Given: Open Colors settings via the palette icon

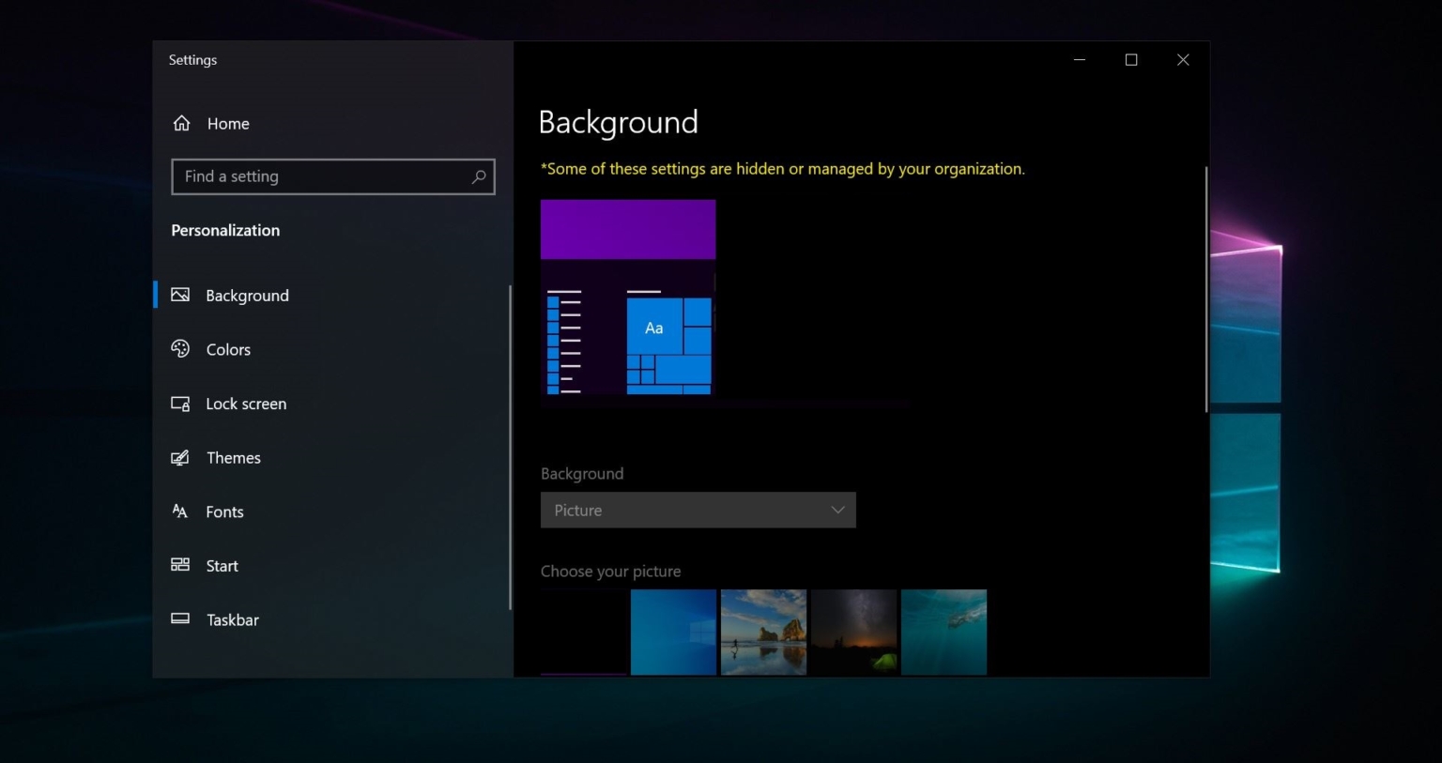Looking at the screenshot, I should coord(180,349).
